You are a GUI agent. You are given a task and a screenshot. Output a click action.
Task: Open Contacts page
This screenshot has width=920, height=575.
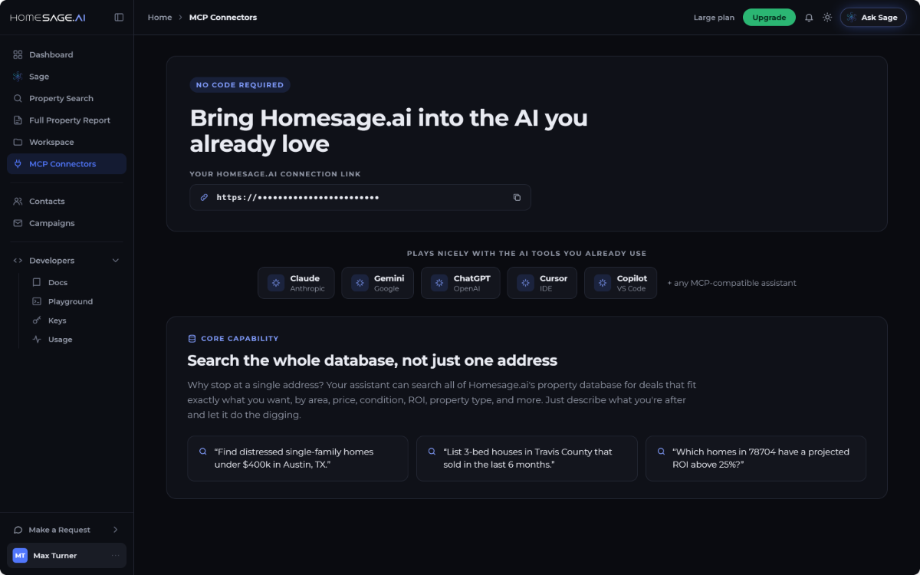[x=67, y=201]
